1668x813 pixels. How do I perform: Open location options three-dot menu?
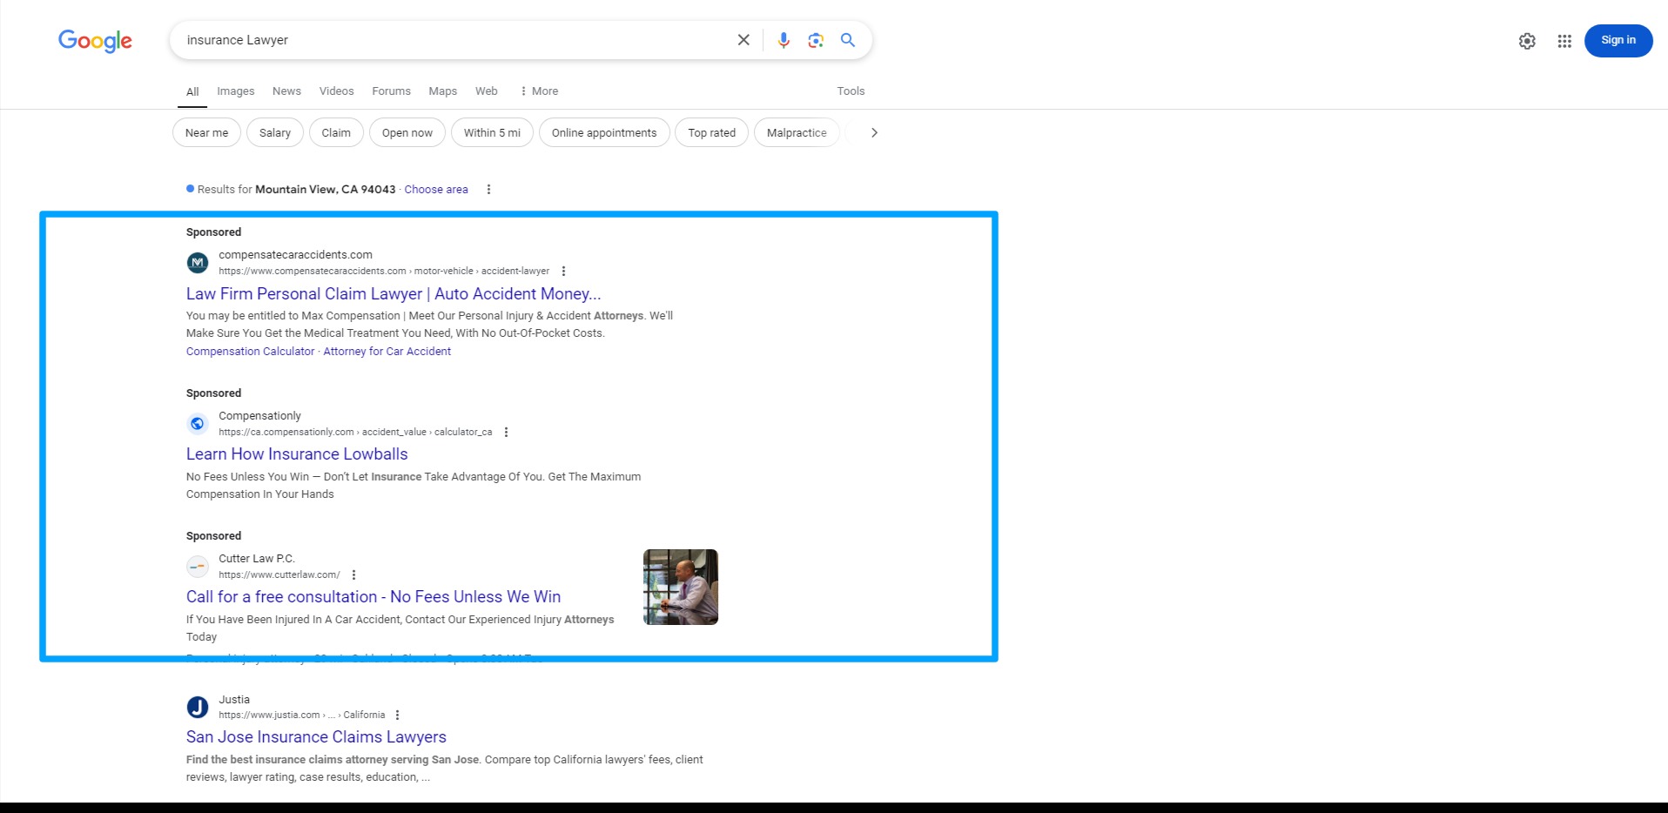click(488, 190)
